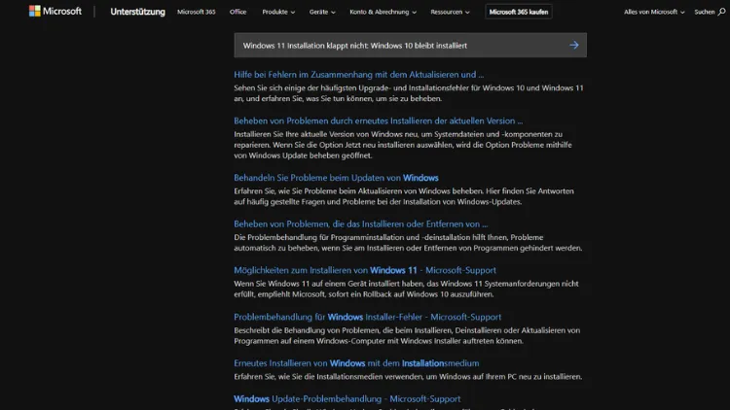This screenshot has height=410, width=730.
Task: Expand the Produkte dropdown
Action: 278,12
